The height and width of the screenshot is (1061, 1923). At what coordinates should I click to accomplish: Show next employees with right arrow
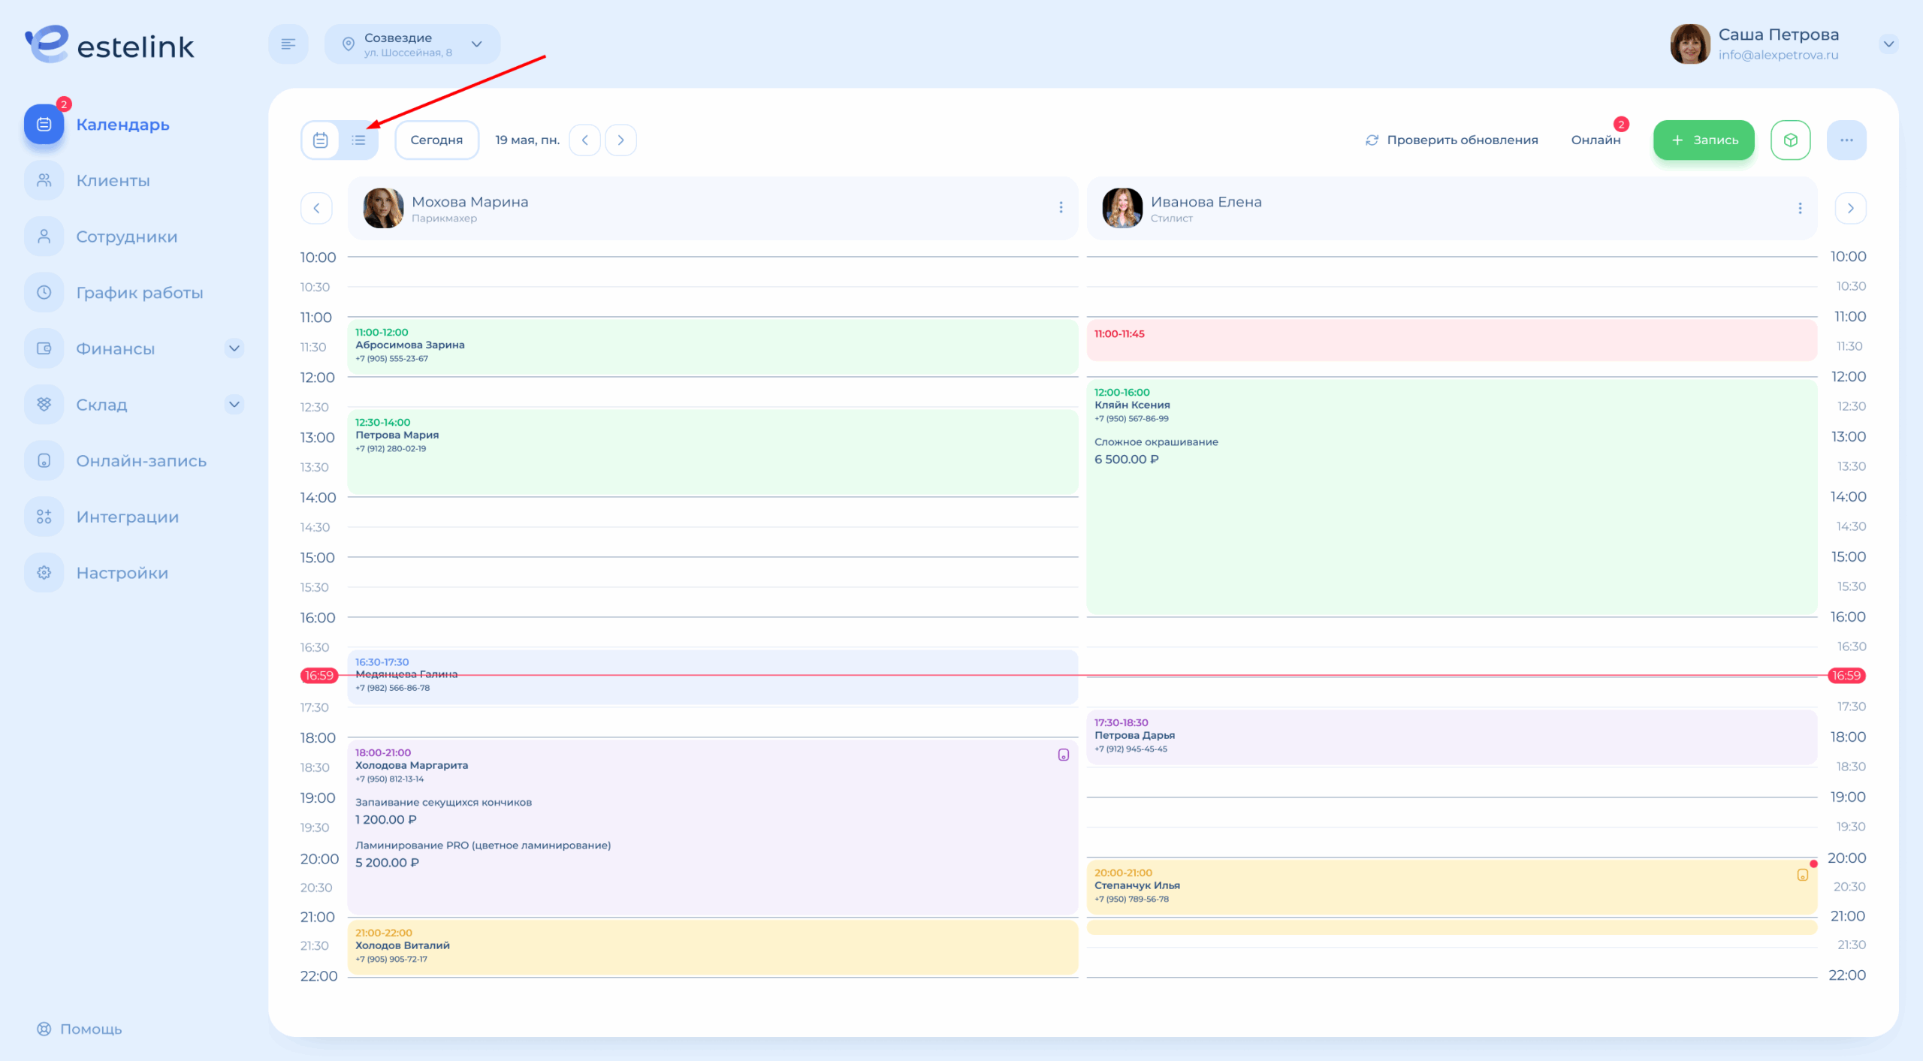(x=1851, y=209)
